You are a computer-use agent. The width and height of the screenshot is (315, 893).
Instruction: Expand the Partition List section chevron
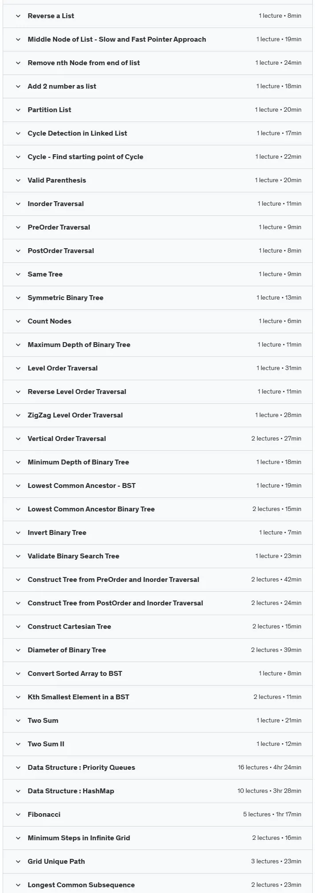(18, 110)
